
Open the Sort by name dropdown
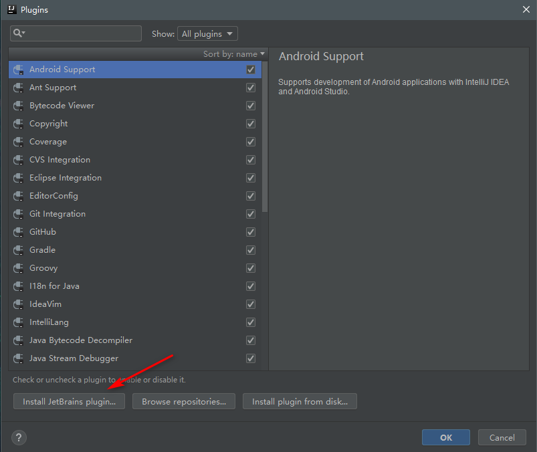(234, 54)
